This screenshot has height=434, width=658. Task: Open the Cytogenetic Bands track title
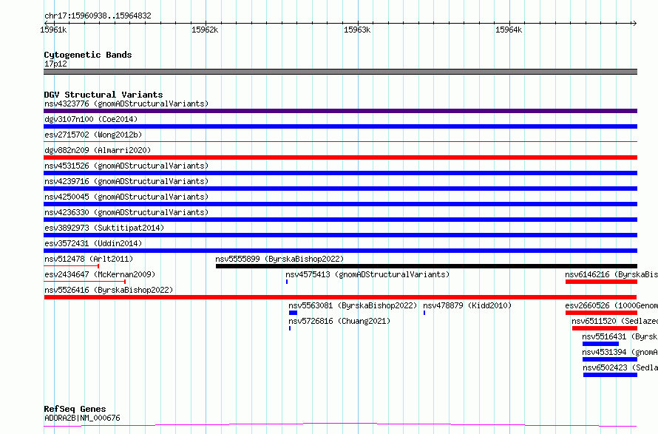point(88,55)
